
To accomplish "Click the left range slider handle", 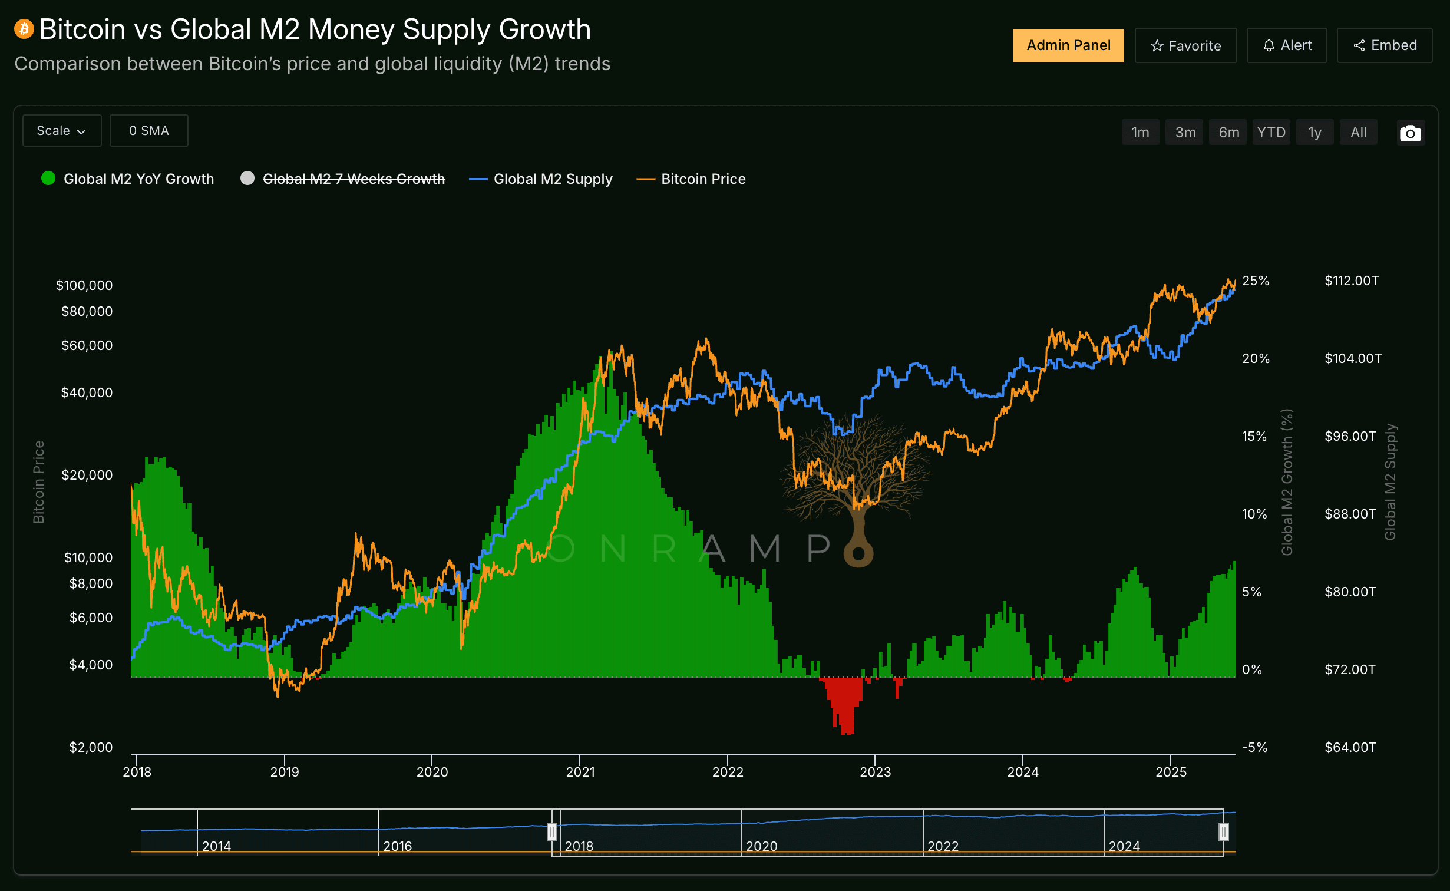I will point(552,831).
